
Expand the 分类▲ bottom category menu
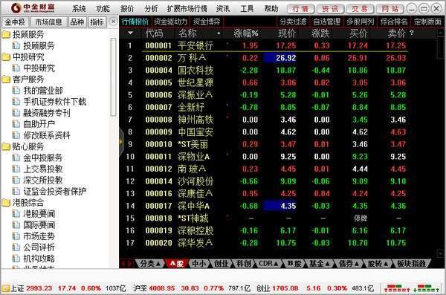point(150,264)
